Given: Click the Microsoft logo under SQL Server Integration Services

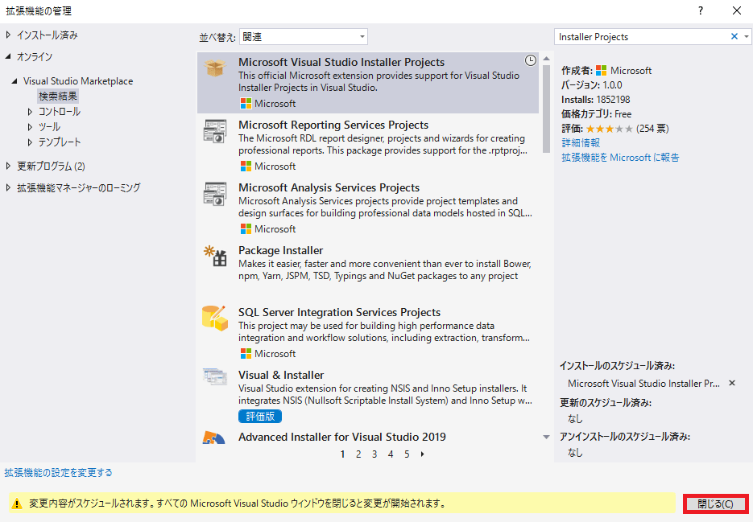Looking at the screenshot, I should pos(246,354).
